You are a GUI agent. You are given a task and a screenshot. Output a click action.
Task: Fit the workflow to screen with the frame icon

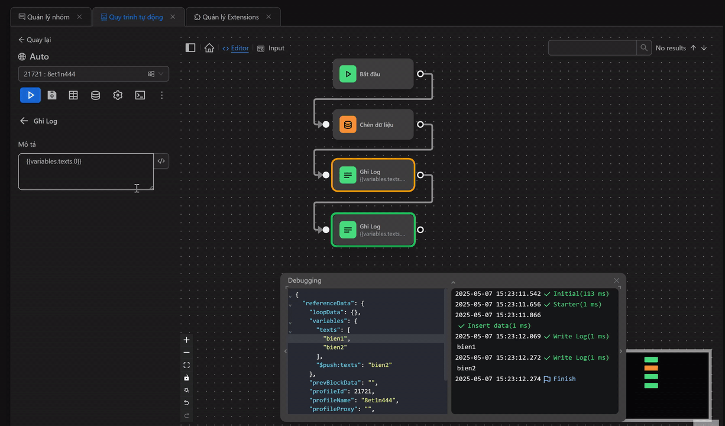(186, 364)
